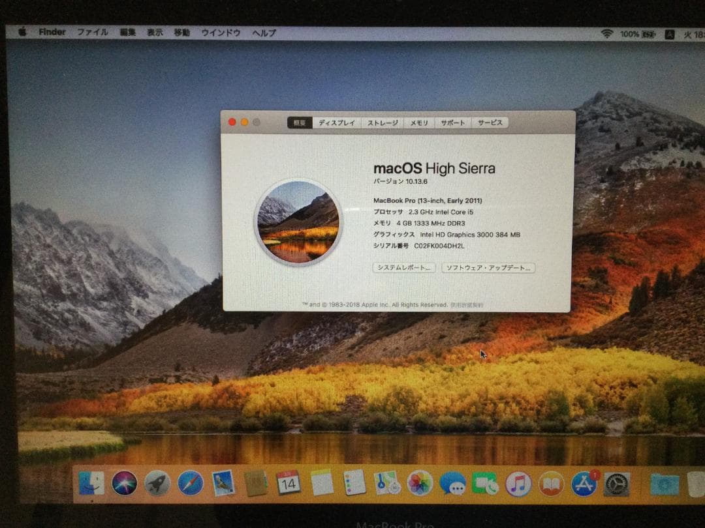Screen dimensions: 705x528
Task: Click the システムレポート button
Action: coord(403,267)
